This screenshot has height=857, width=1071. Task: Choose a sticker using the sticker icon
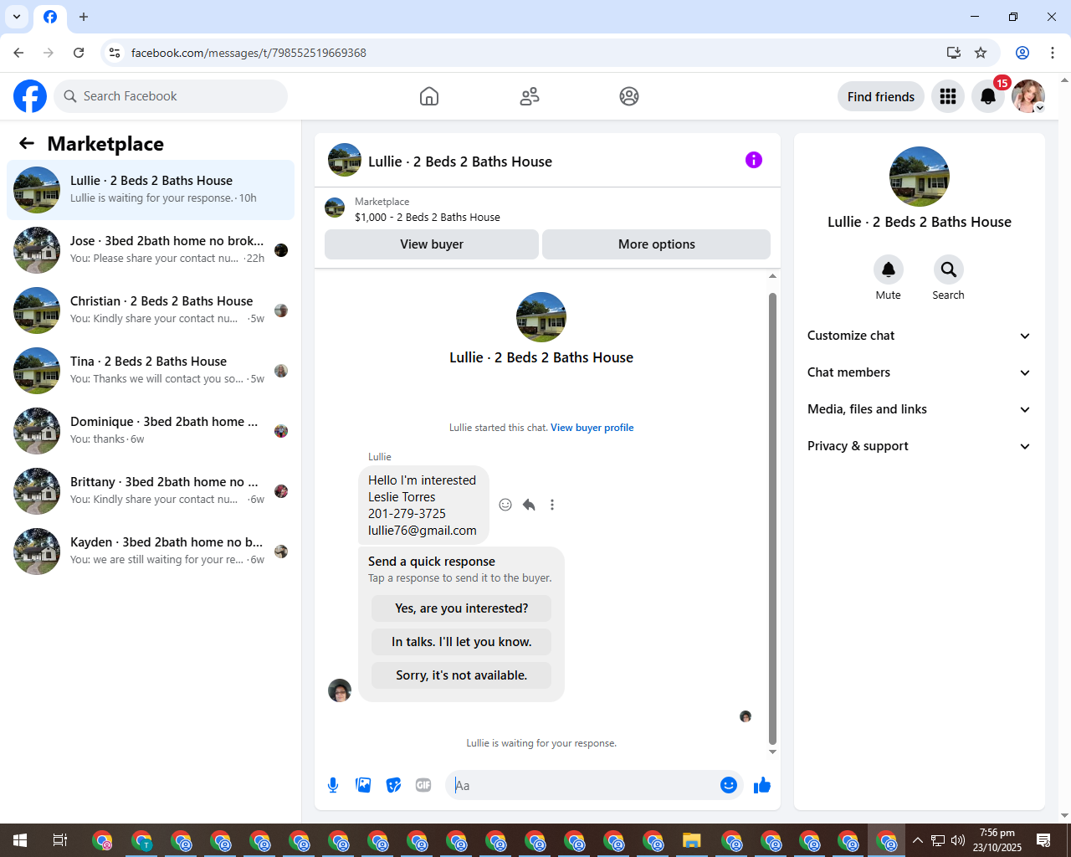[x=393, y=785]
